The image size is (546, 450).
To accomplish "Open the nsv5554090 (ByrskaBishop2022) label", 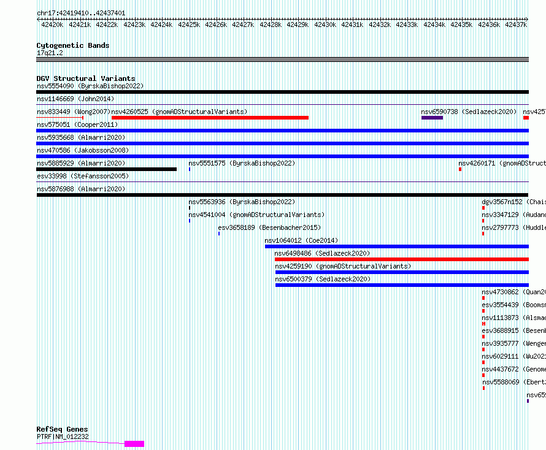I will [90, 86].
